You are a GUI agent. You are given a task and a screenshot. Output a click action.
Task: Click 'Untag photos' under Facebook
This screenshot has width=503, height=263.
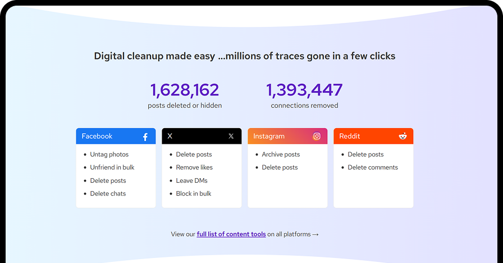tap(109, 155)
